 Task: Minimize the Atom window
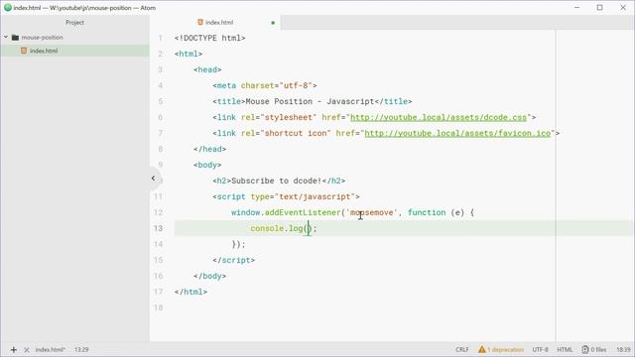pyautogui.click(x=577, y=7)
